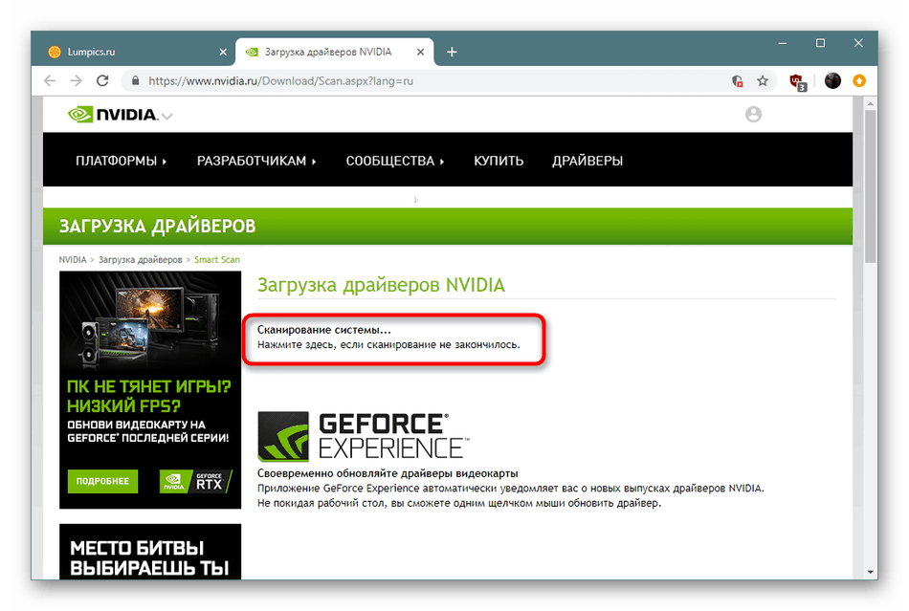Click the Сканирование системы status text
The image size is (909, 611).
(x=324, y=330)
